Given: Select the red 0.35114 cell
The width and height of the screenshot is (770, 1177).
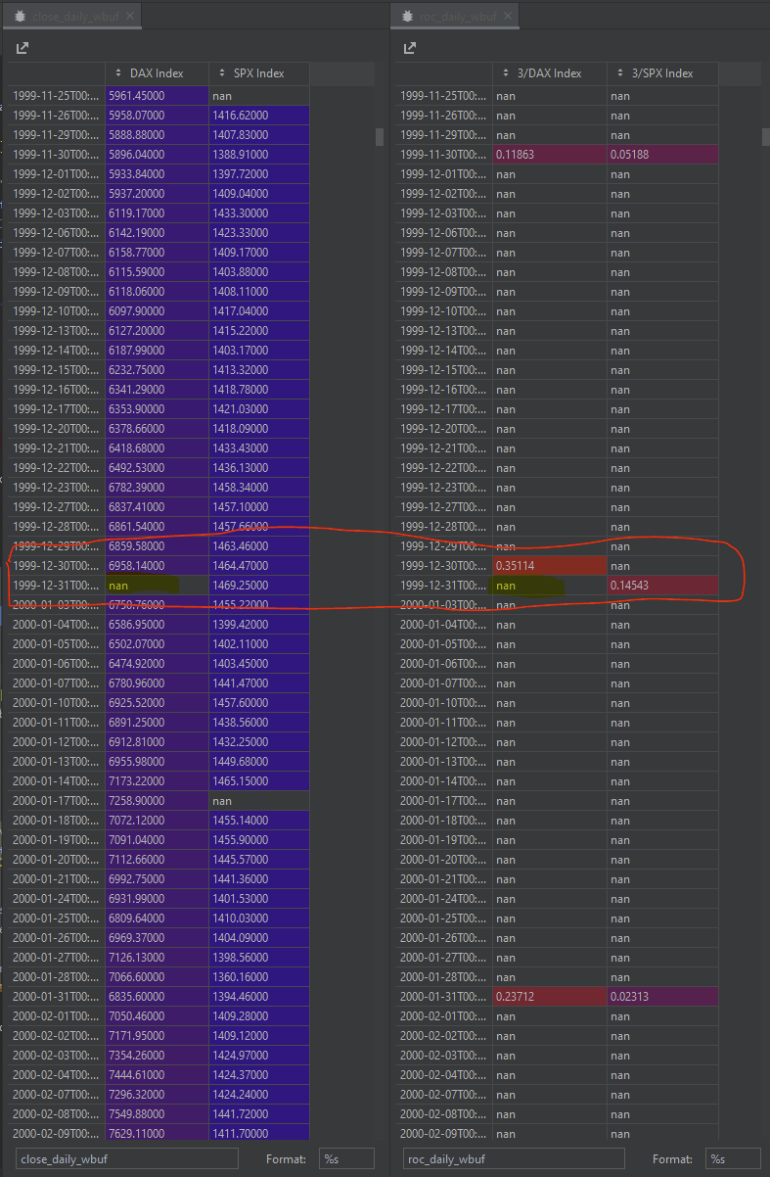Looking at the screenshot, I should click(550, 566).
